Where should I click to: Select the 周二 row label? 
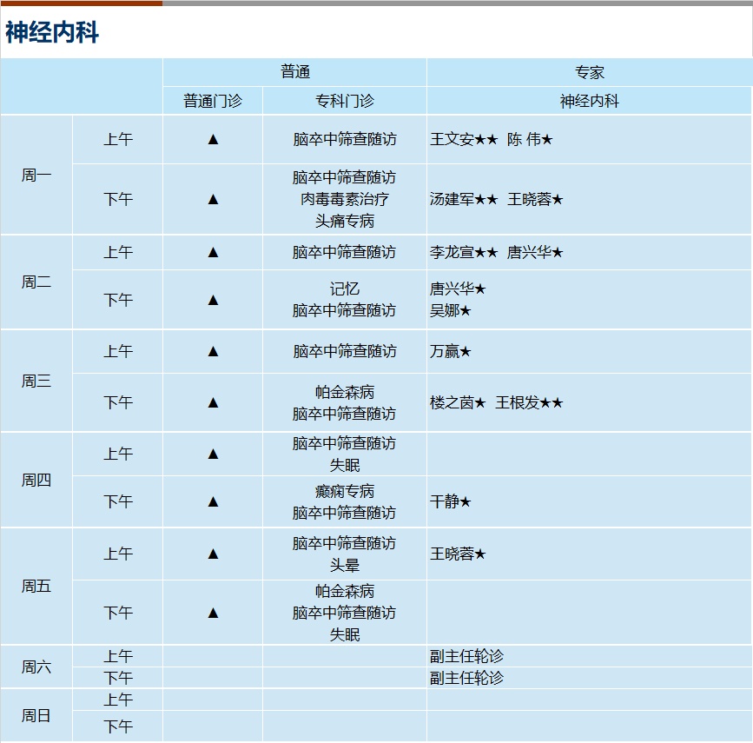(36, 282)
